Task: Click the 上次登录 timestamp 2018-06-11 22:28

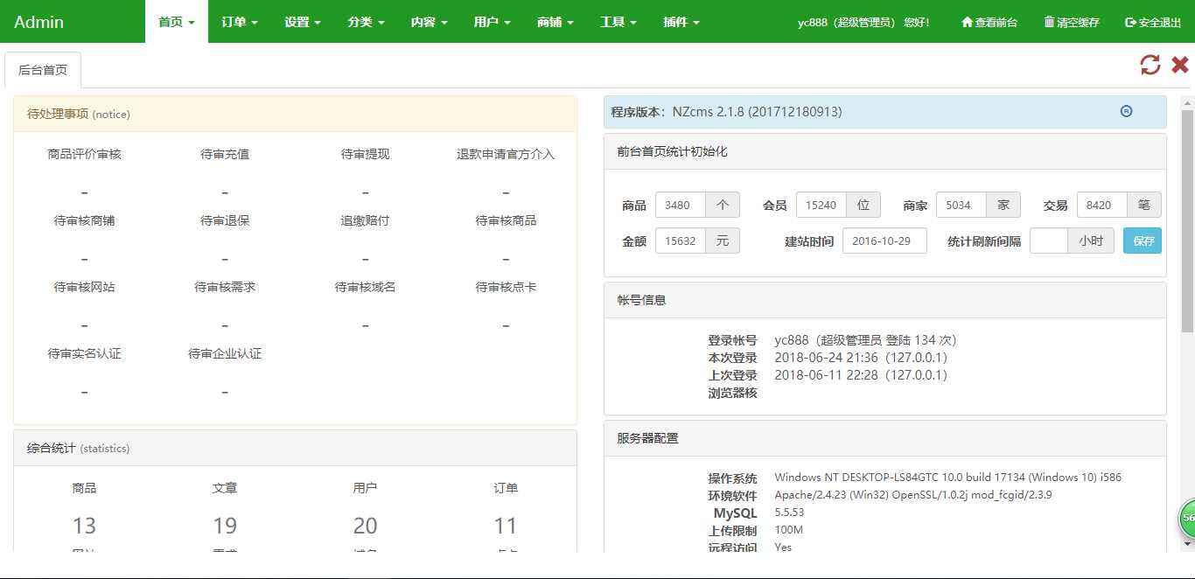Action: pyautogui.click(x=828, y=375)
